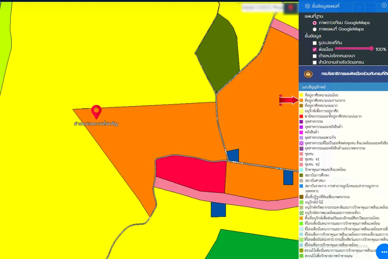The image size is (388, 259).
Task: Uncheck the ผังเมือง layer checkbox
Action: pos(314,49)
